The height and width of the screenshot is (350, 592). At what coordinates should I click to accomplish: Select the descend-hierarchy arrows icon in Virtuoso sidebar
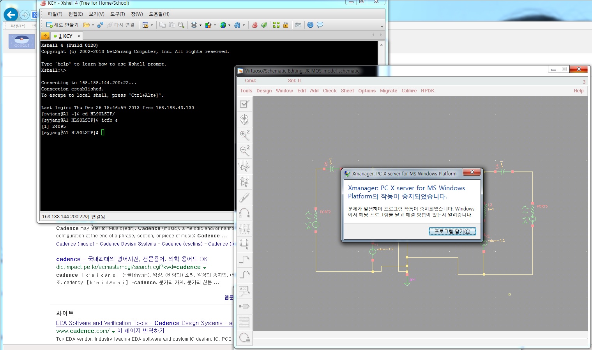click(245, 120)
